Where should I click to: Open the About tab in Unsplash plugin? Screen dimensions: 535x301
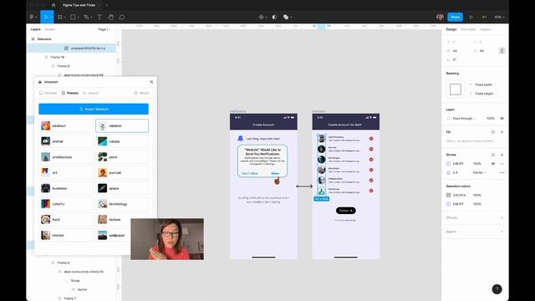[141, 93]
